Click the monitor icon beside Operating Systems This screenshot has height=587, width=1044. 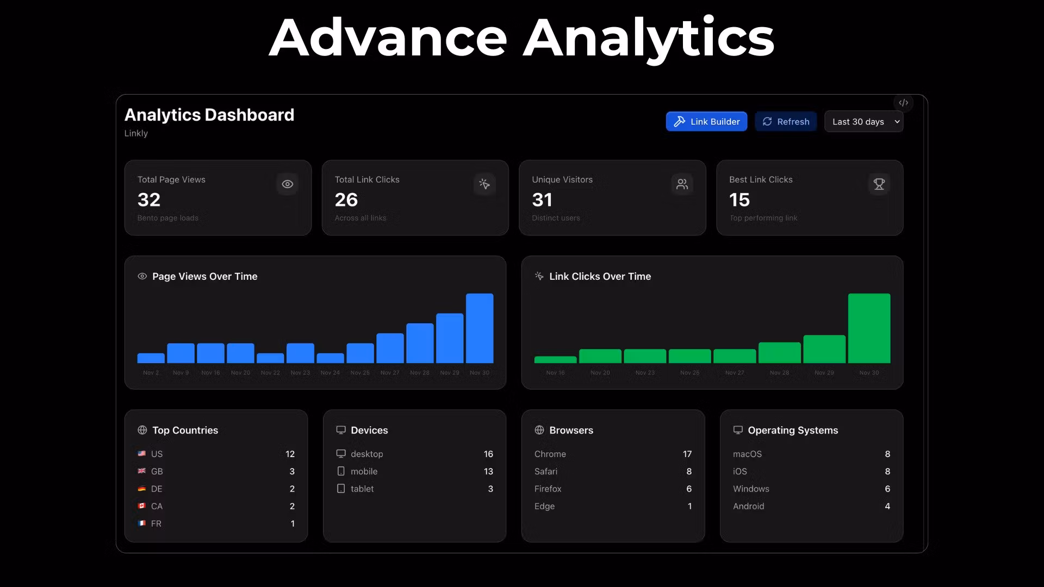pyautogui.click(x=738, y=430)
